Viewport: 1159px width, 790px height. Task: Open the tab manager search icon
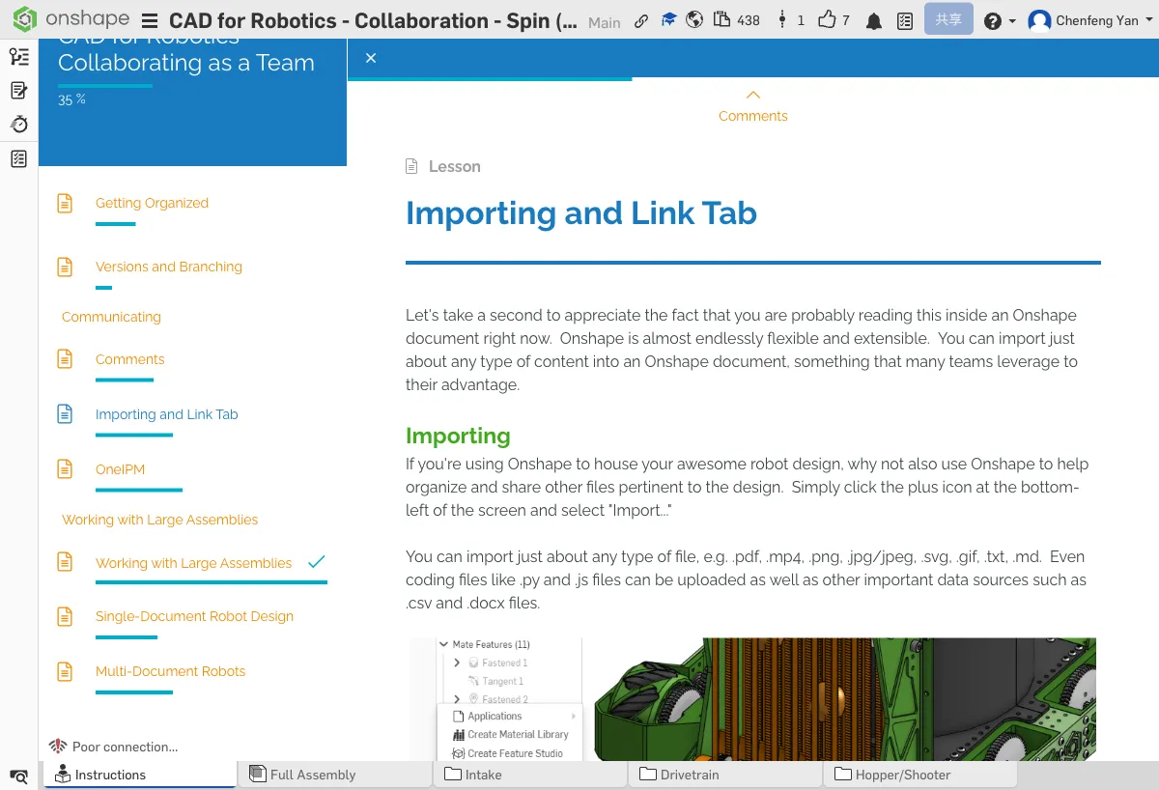(18, 776)
